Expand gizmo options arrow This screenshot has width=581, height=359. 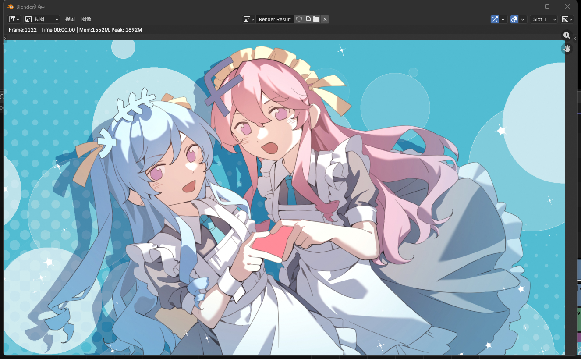[x=503, y=19]
